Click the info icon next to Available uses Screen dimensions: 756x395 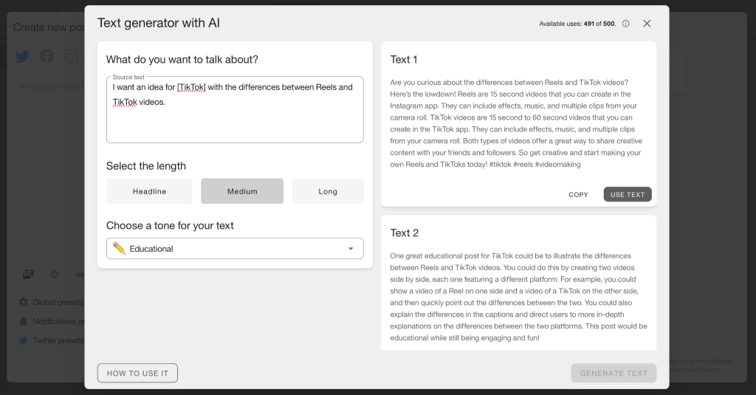pyautogui.click(x=625, y=24)
